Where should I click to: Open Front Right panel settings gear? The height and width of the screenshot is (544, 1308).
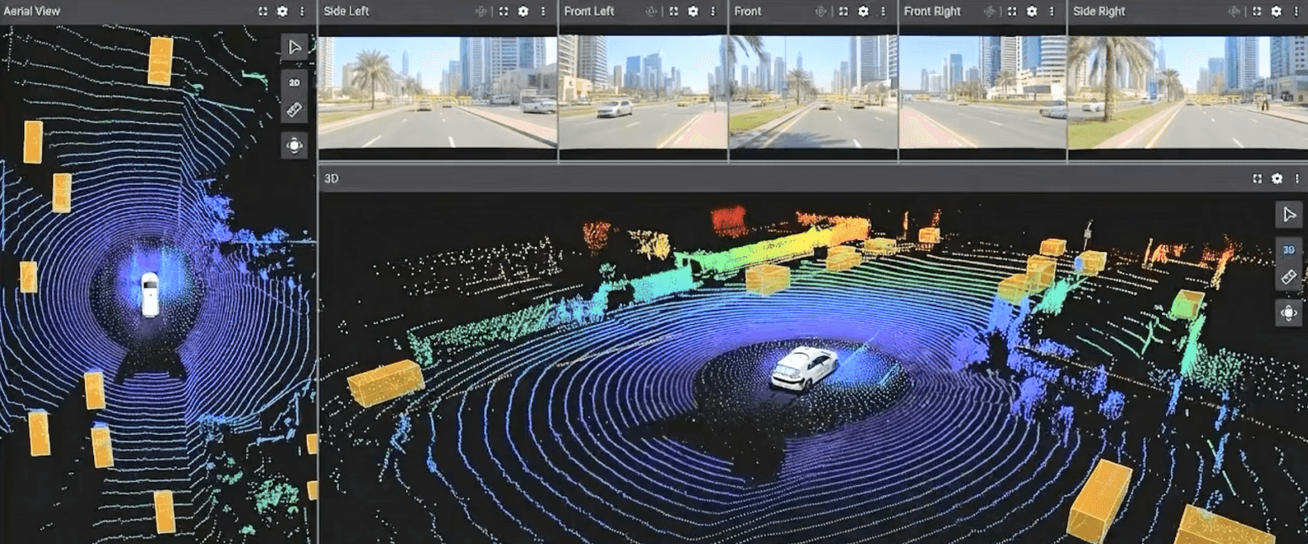coord(1031,12)
